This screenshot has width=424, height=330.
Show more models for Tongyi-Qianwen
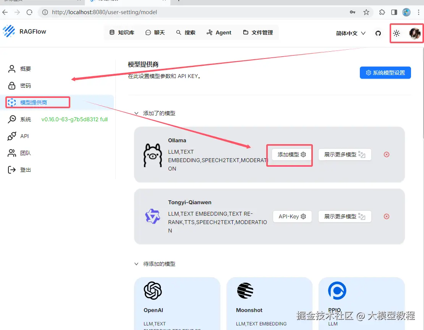pos(345,216)
